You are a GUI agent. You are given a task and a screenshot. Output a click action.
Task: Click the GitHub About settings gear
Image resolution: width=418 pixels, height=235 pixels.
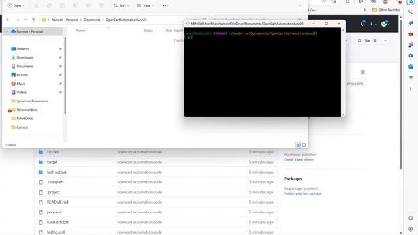(362, 72)
